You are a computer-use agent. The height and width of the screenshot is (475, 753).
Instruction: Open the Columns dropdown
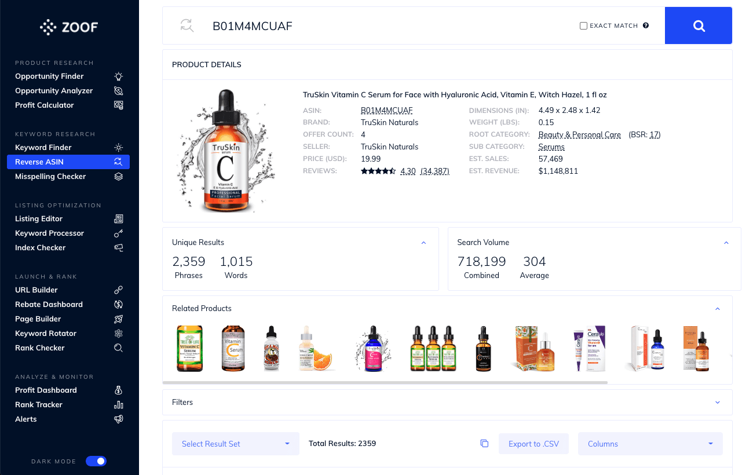(x=650, y=444)
